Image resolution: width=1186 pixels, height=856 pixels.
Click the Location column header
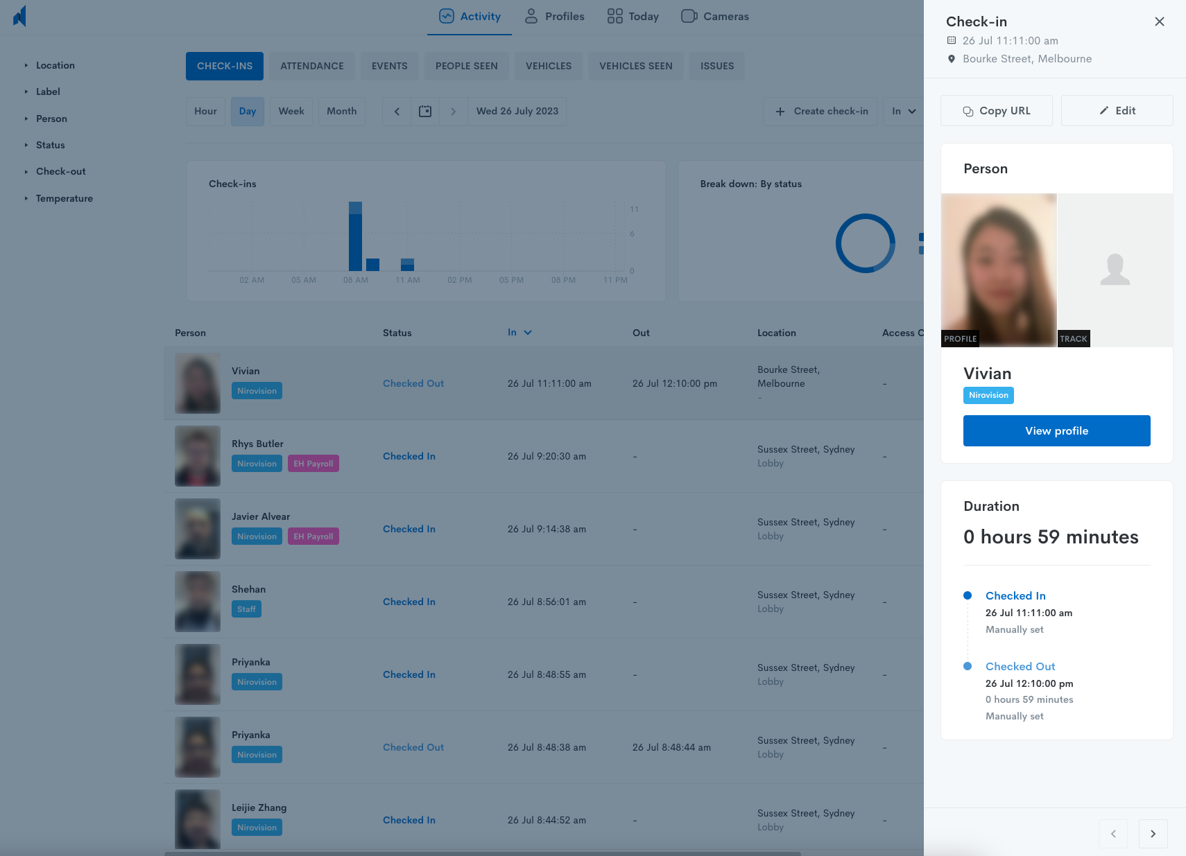tap(776, 333)
